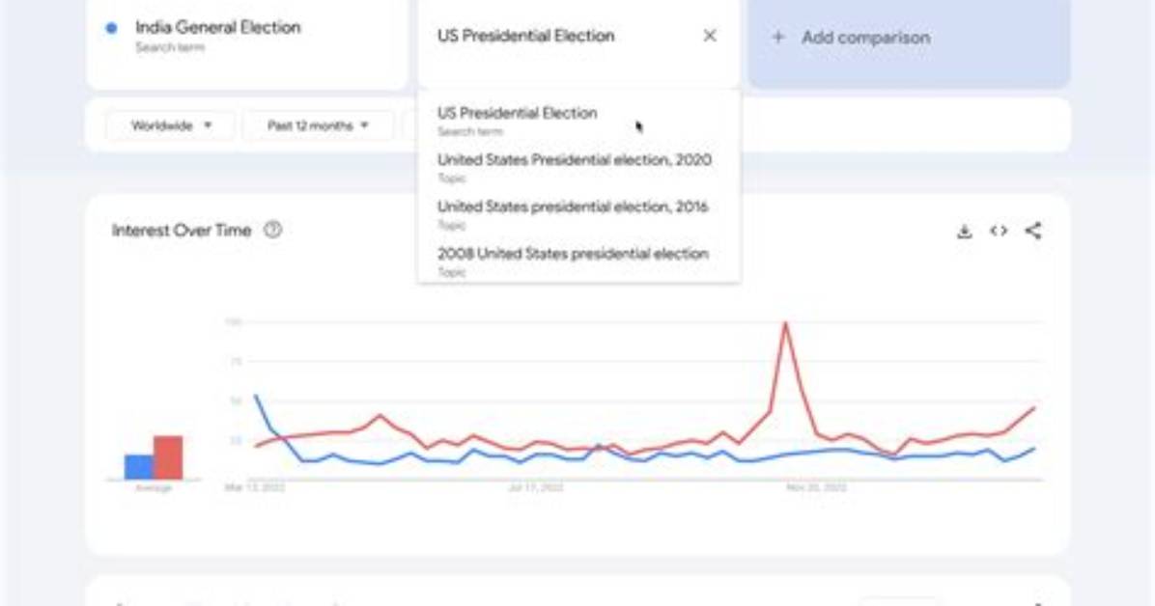
Task: Open the embed code icon
Action: (x=999, y=232)
